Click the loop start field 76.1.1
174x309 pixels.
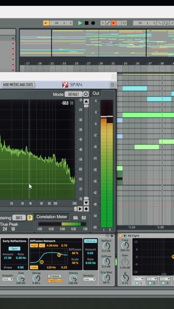(145, 23)
